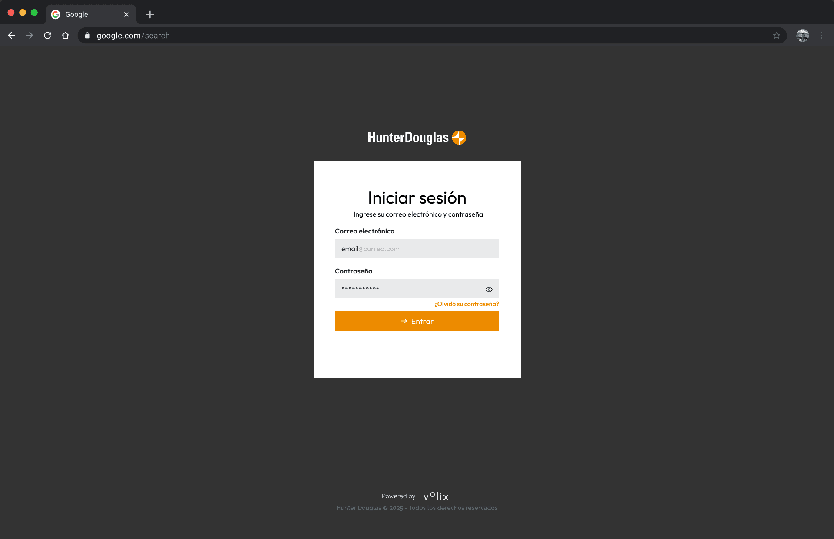Screen dimensions: 834x539
Task: Open the browser three-dot menu
Action: (x=821, y=36)
